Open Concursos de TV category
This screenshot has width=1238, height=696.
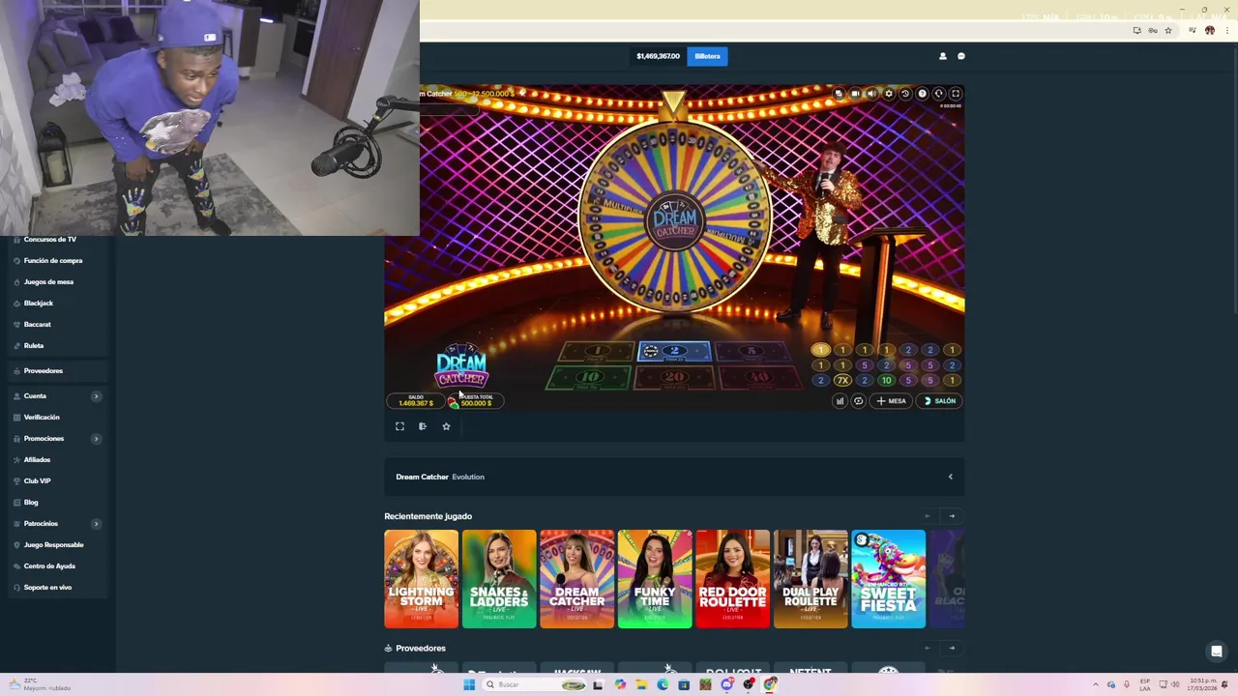coord(49,239)
